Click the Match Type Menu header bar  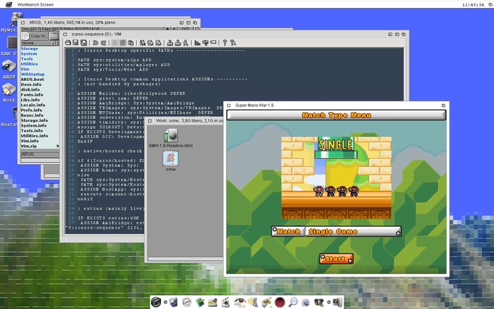tap(336, 115)
